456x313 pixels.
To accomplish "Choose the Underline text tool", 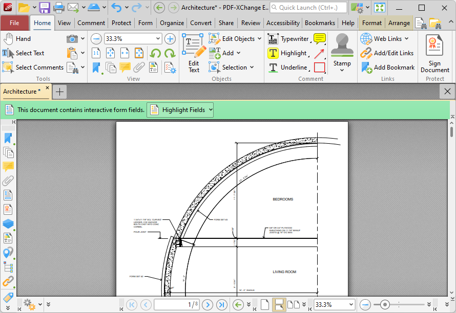I will [288, 68].
